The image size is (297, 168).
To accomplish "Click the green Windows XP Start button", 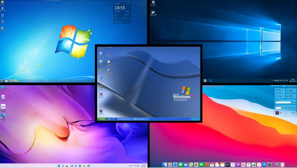I will click(x=102, y=119).
